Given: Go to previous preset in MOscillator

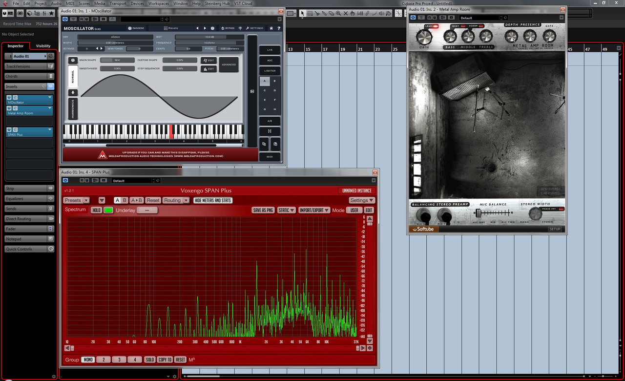Looking at the screenshot, I should point(197,28).
